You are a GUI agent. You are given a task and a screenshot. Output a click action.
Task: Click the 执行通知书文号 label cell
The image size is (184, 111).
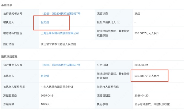[20, 13]
